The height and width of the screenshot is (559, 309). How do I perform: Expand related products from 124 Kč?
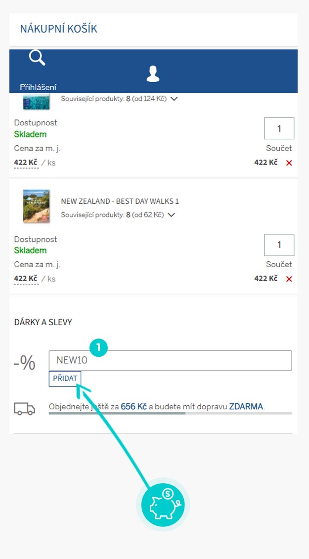pyautogui.click(x=174, y=99)
